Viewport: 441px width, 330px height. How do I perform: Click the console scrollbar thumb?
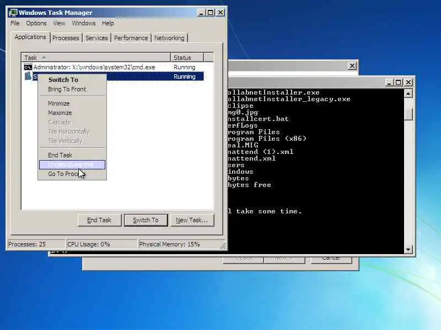click(408, 114)
